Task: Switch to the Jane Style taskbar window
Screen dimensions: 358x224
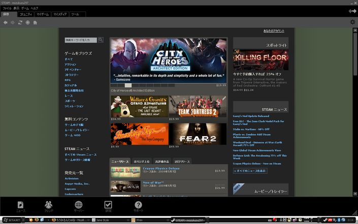Action: click(111, 220)
